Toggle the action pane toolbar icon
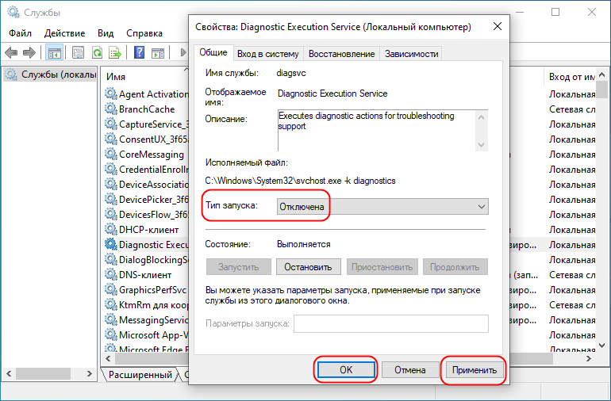This screenshot has width=611, height=401. pos(158,52)
